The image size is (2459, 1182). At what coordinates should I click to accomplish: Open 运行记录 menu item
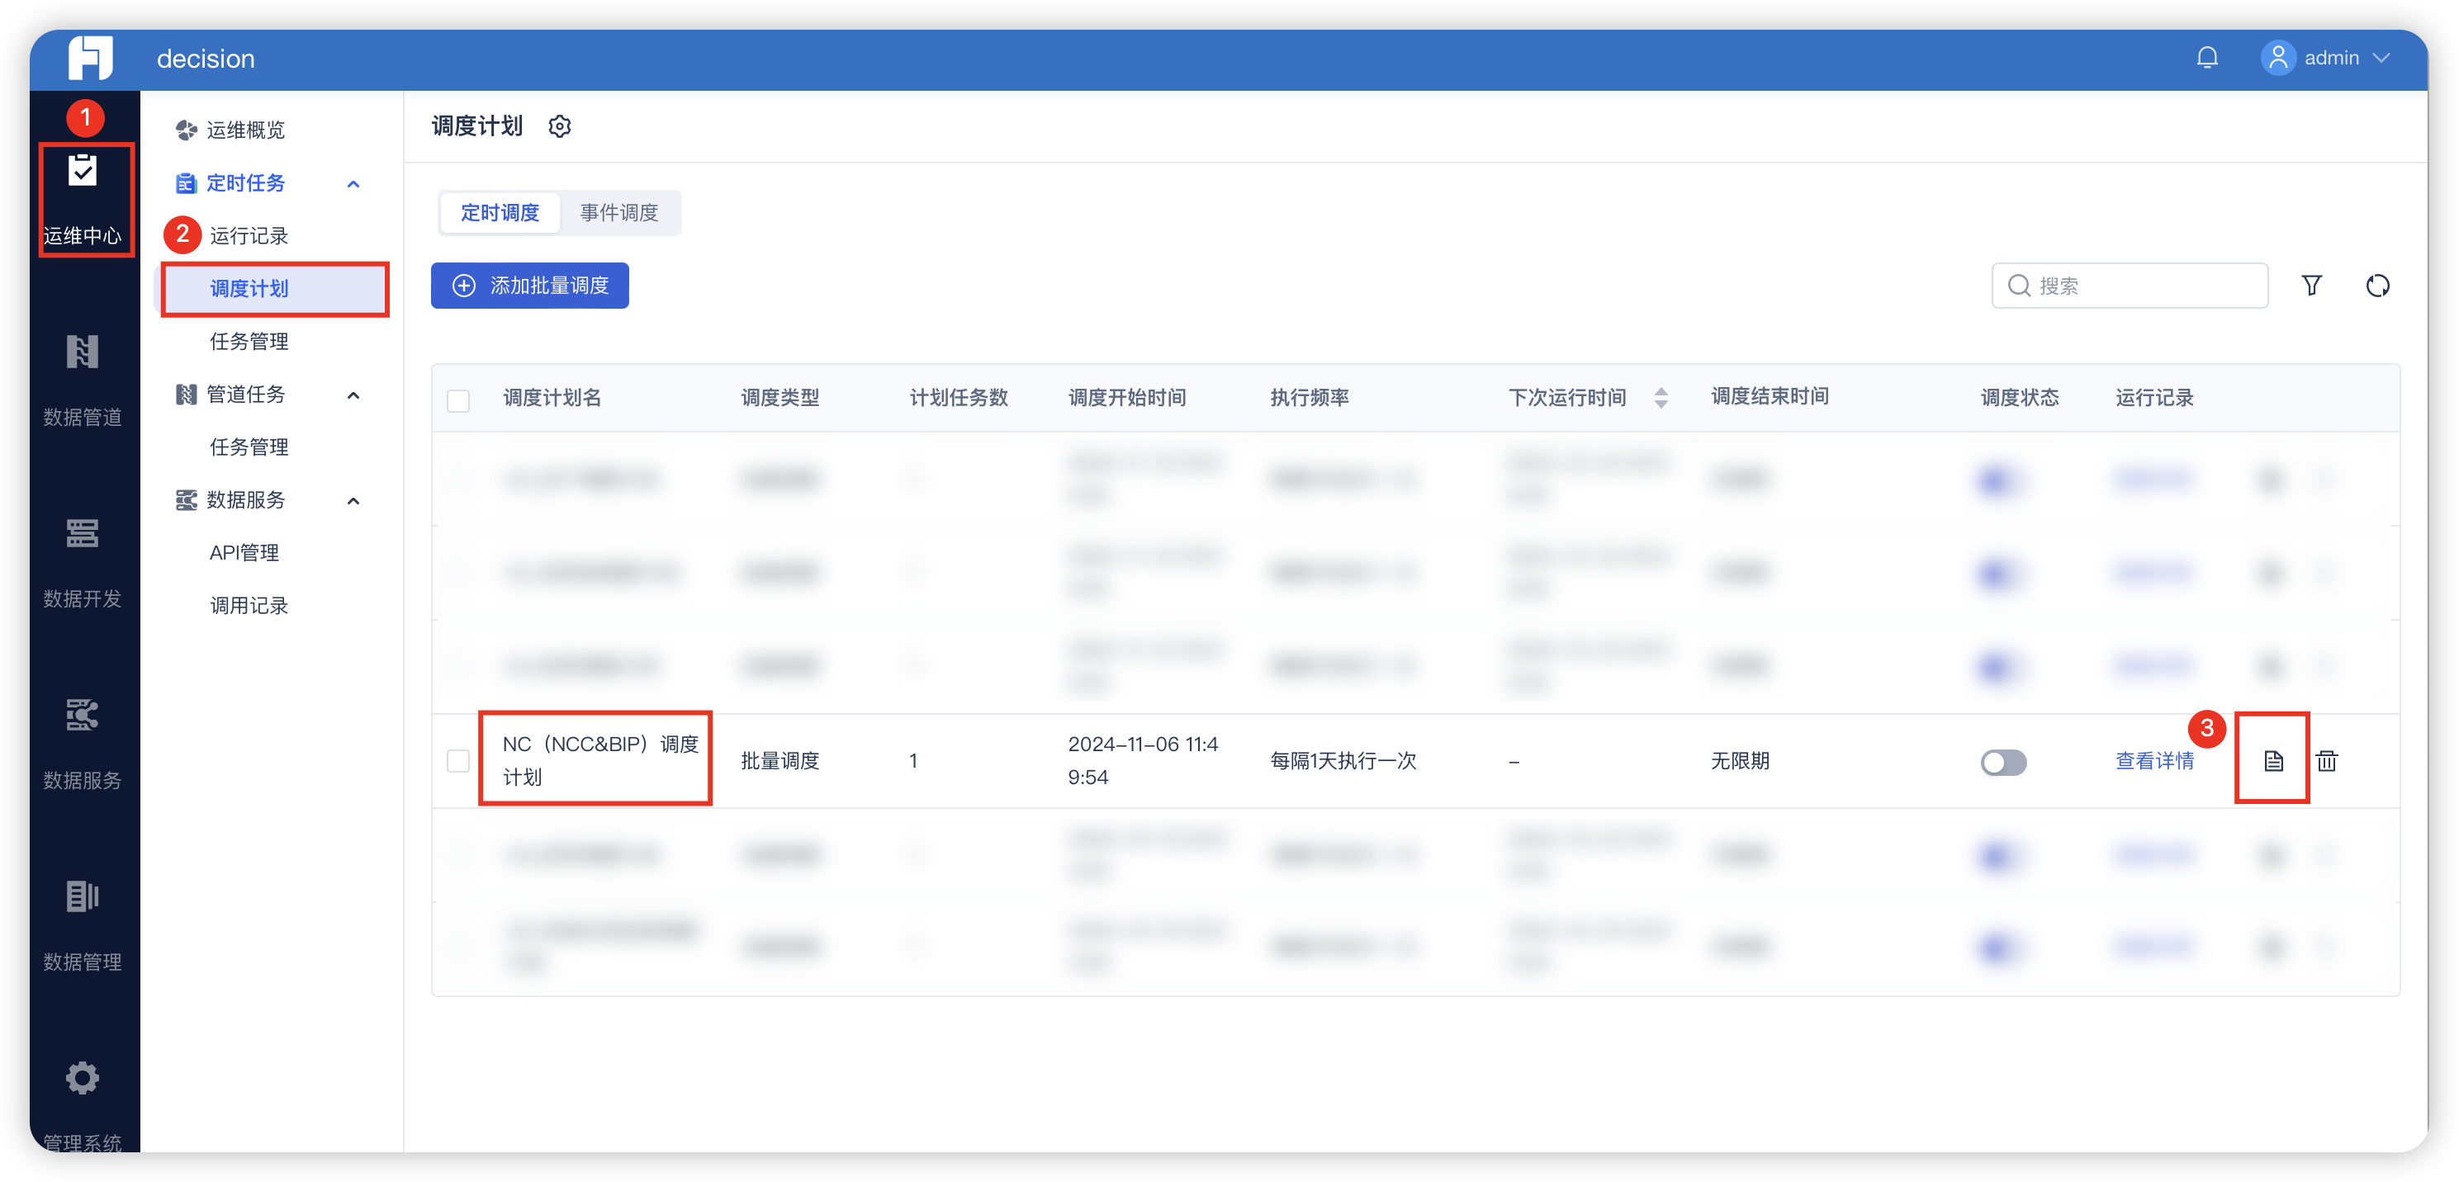[x=249, y=235]
